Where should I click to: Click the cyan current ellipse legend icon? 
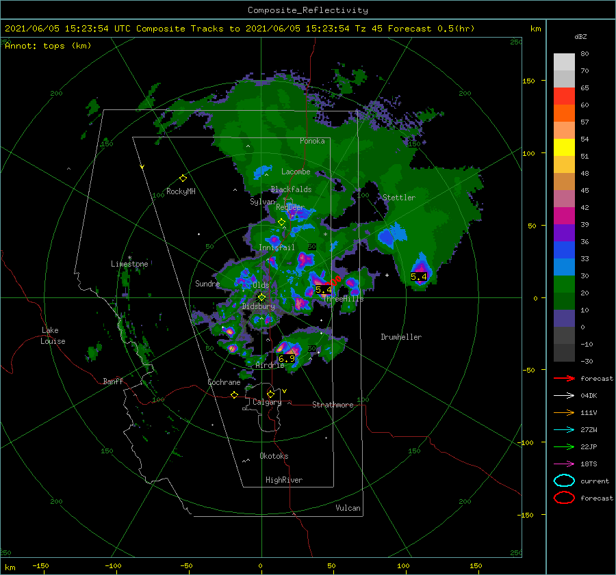click(x=564, y=481)
